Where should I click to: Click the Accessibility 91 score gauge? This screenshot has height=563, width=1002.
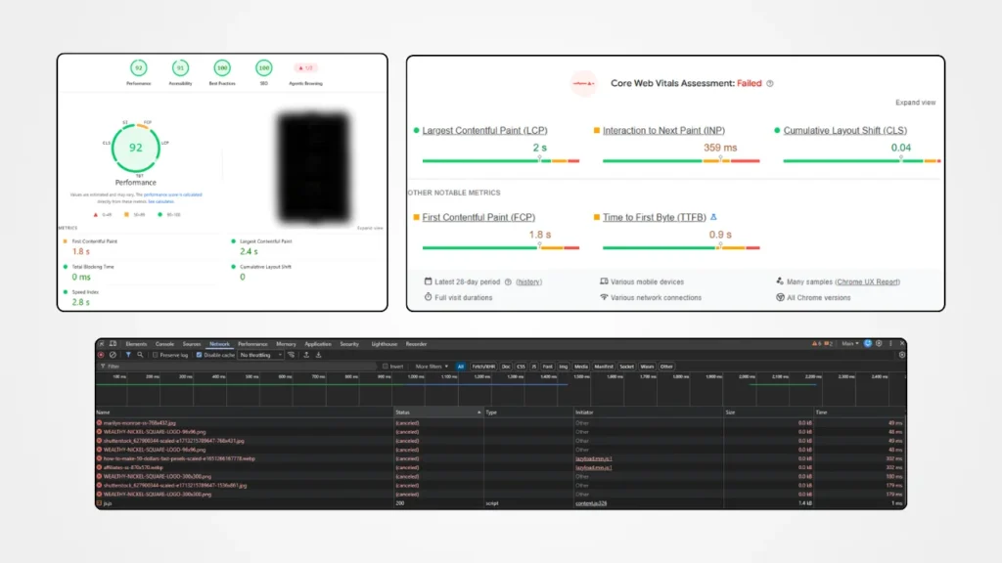[x=180, y=68]
